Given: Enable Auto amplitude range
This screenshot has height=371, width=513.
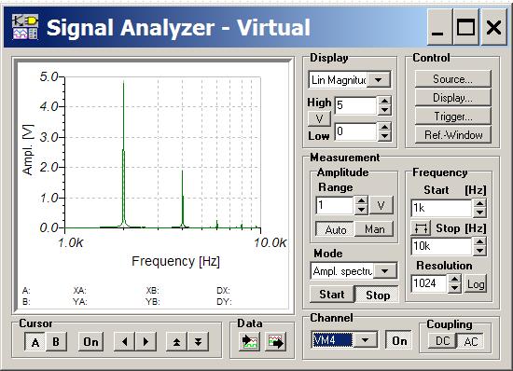Looking at the screenshot, I should coord(336,229).
